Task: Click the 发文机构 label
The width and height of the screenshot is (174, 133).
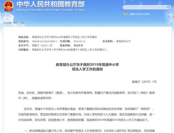Action: (x=108, y=41)
